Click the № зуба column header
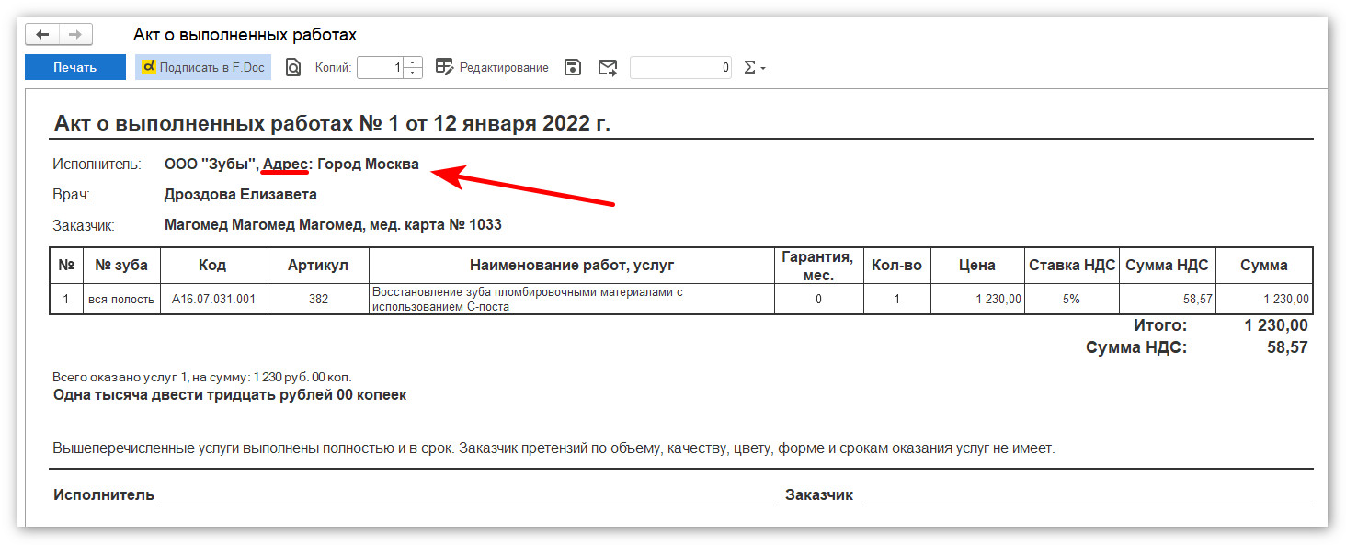Image resolution: width=1346 pixels, height=545 pixels. coord(121,265)
